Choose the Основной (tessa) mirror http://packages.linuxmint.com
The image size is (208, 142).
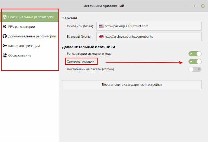[149, 26]
